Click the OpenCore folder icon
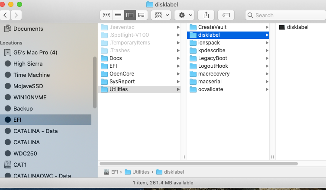The image size is (326, 190). pos(104,74)
